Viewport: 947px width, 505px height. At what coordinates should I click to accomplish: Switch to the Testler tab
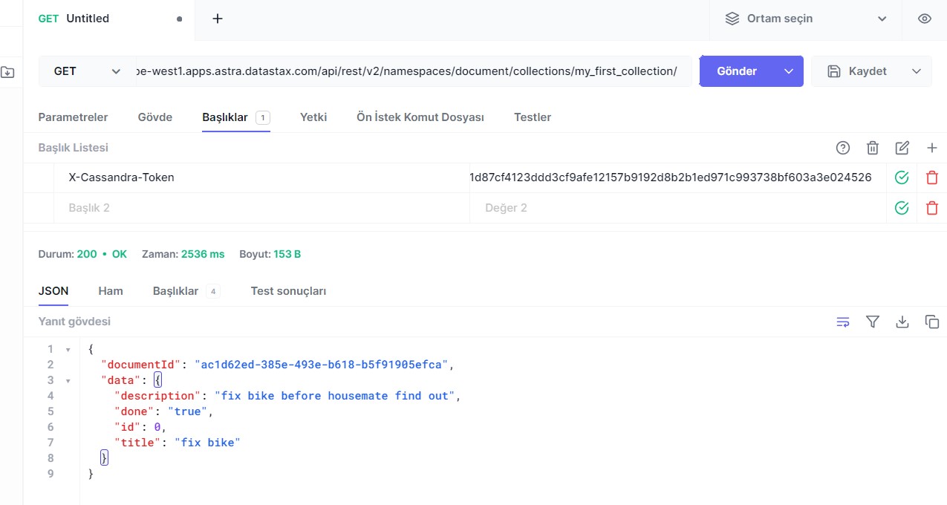(532, 117)
